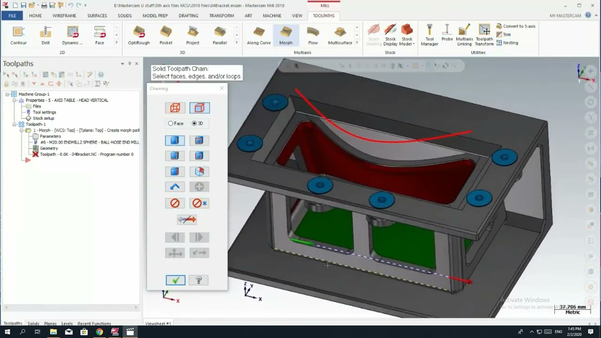Open Multiaxis Linking
Viewport: 601px width, 338px height.
pos(464,35)
